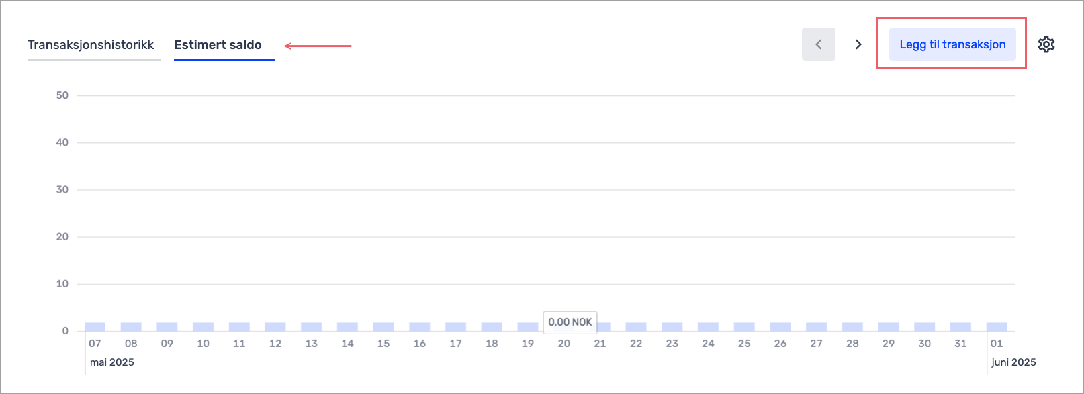
Task: Select the Estimert saldo tab
Action: click(218, 45)
